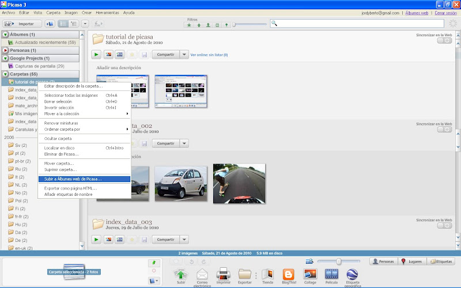Select the skateboarder road thumbnail

tap(239, 184)
